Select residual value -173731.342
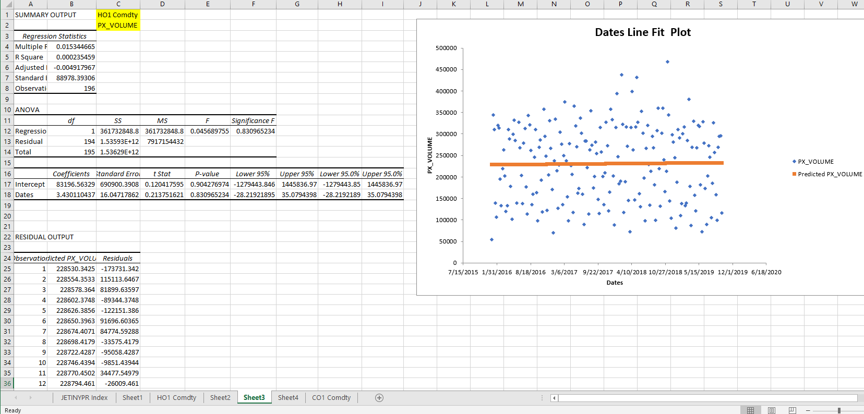The image size is (864, 414). tap(118, 269)
